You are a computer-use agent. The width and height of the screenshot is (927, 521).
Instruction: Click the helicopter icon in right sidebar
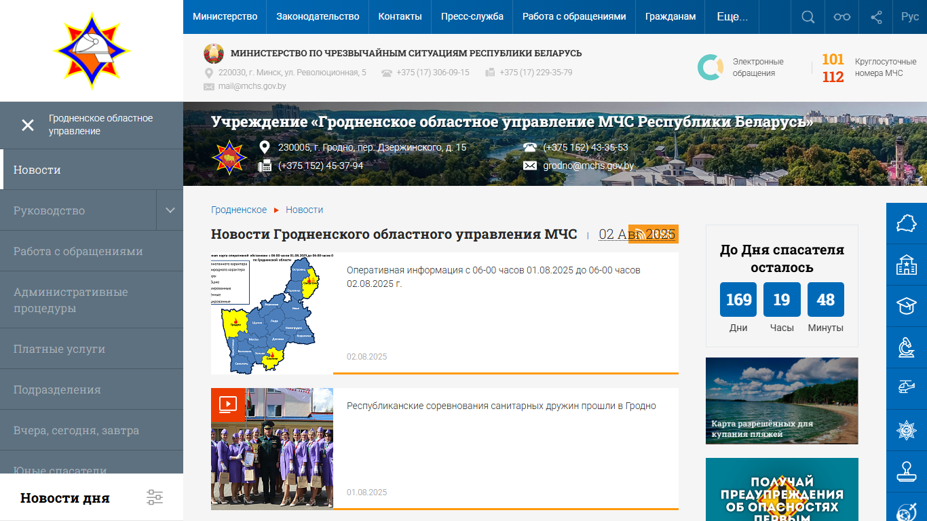pyautogui.click(x=907, y=387)
